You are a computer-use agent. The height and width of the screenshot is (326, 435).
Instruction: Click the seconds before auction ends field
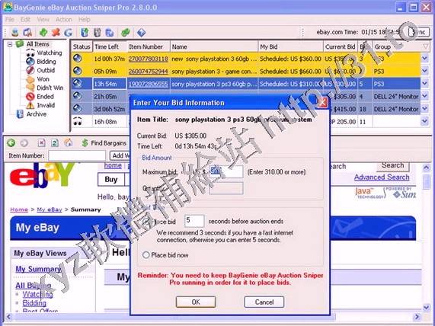coord(194,221)
